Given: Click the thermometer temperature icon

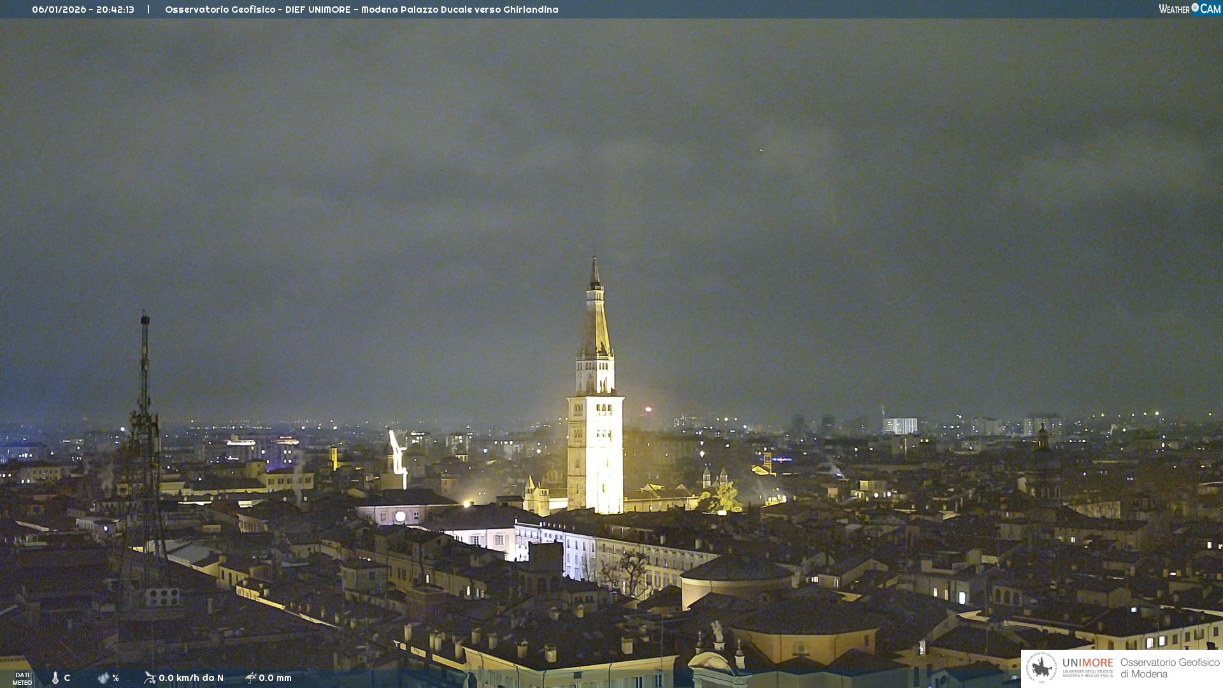Looking at the screenshot, I should (x=55, y=678).
